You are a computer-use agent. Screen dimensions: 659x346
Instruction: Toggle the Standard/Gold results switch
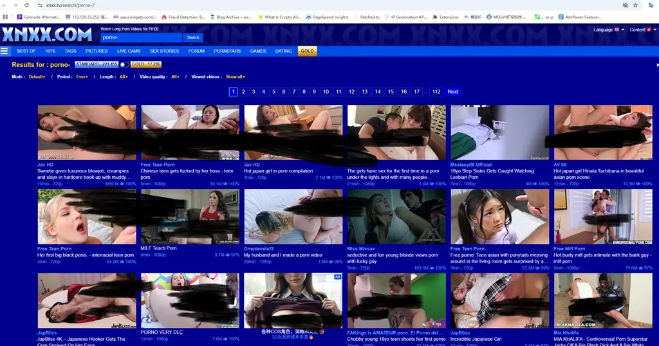[124, 65]
